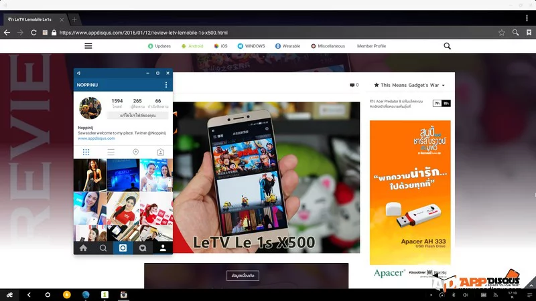Image resolution: width=536 pixels, height=301 pixels.
Task: Open the woman in black dress photo
Action: click(90, 175)
